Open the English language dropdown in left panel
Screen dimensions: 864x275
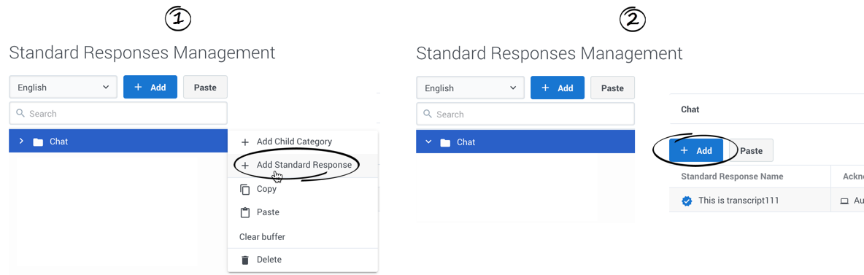tap(63, 87)
